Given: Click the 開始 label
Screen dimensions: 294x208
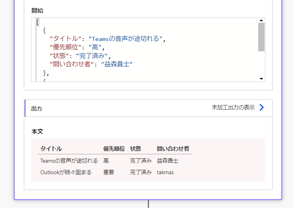Looking at the screenshot, I should pos(37,10).
